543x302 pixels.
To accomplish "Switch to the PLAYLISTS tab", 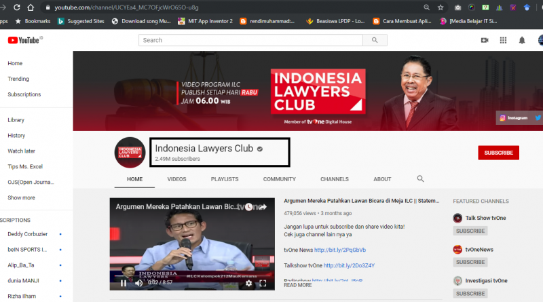I will click(225, 179).
